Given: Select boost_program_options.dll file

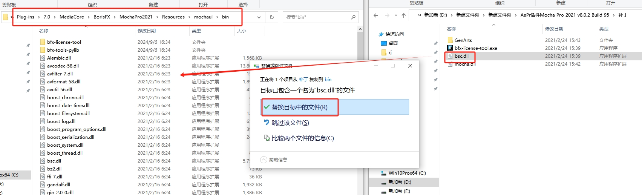Looking at the screenshot, I should coord(77,129).
